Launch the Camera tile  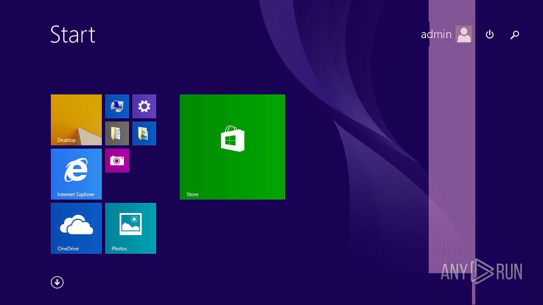point(117,161)
